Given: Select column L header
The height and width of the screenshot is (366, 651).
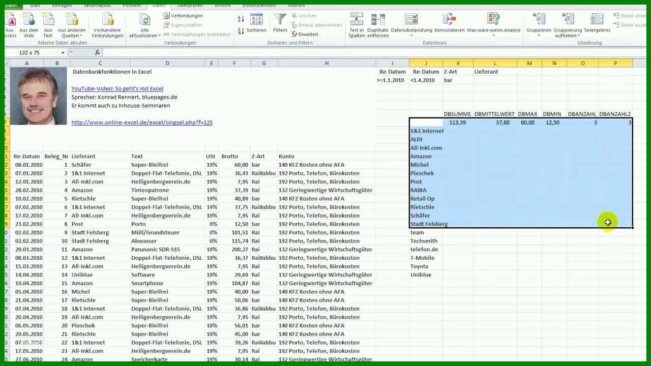Looking at the screenshot, I should coord(495,63).
